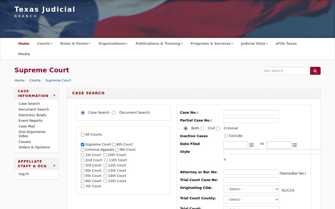The image size is (335, 209).
Task: Expand the Courts navigation menu
Action: [x=45, y=44]
